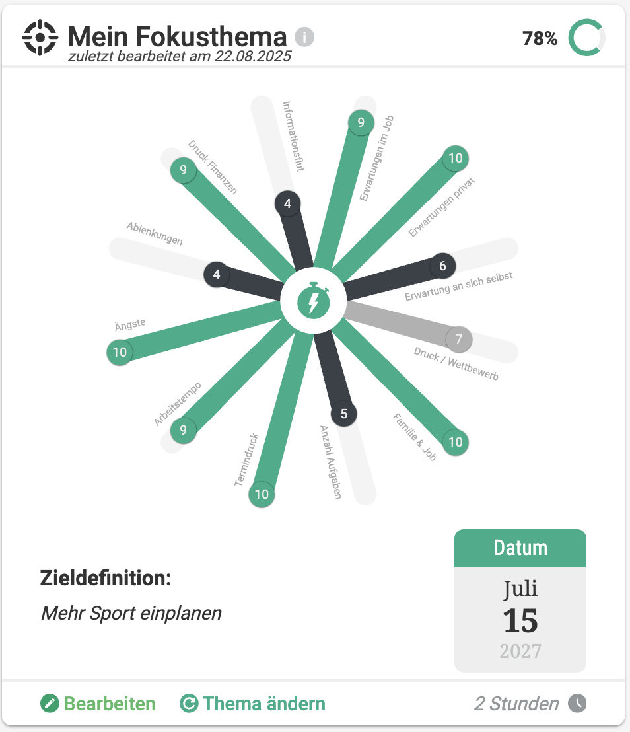
Task: Click the Erwartung an sich selbst knob 6
Action: point(442,266)
